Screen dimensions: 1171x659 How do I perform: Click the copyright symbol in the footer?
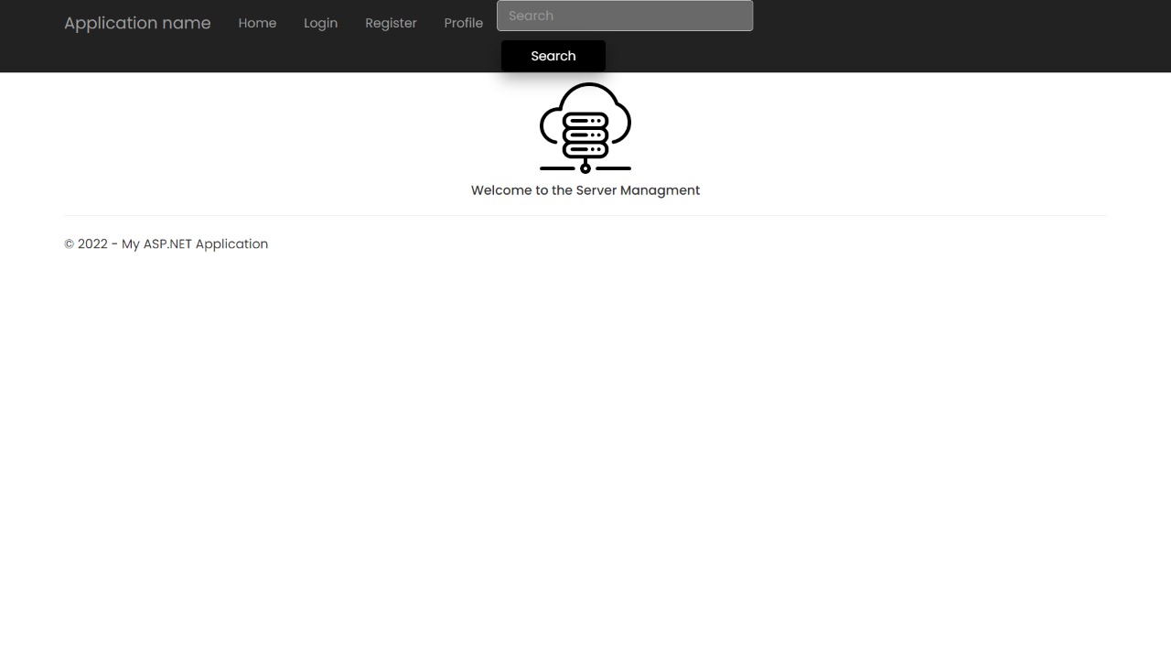[70, 244]
